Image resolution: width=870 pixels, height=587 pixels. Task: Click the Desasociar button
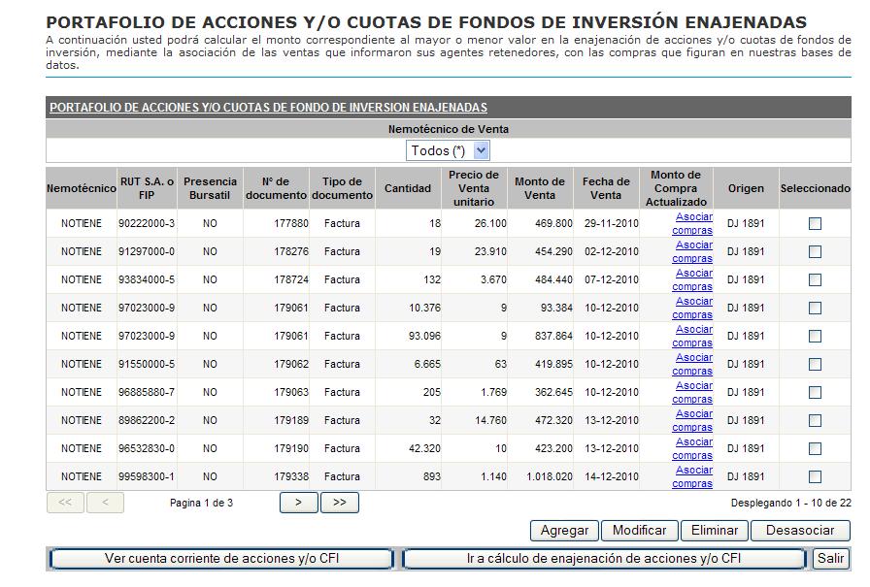pos(799,531)
